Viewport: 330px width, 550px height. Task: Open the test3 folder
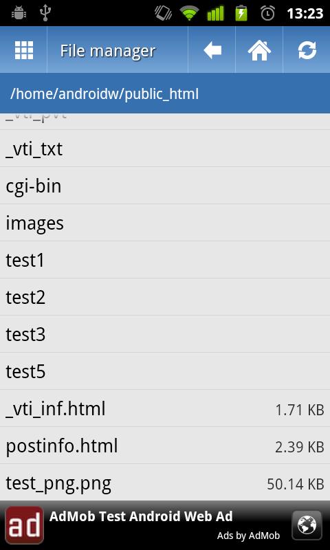165,334
